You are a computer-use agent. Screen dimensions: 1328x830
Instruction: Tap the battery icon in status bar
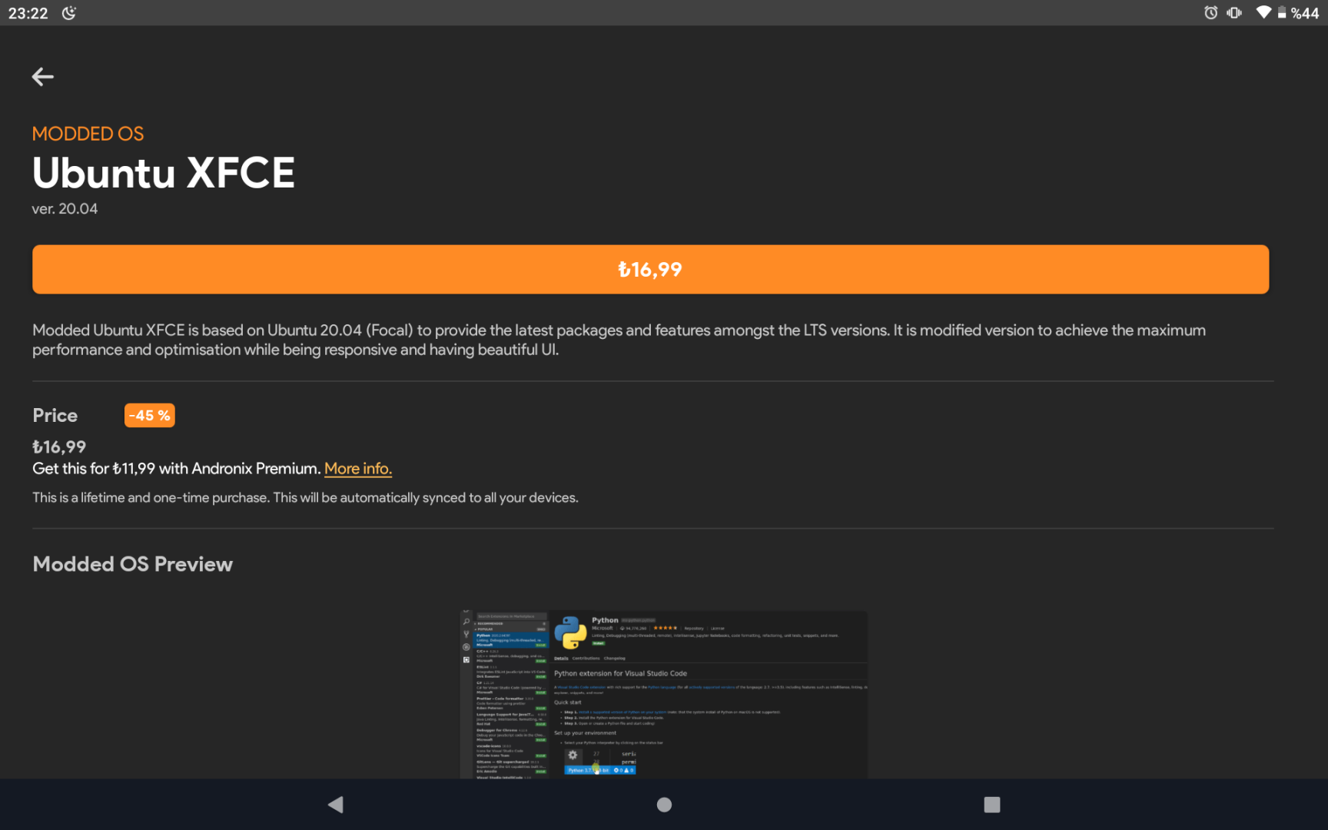(1282, 12)
